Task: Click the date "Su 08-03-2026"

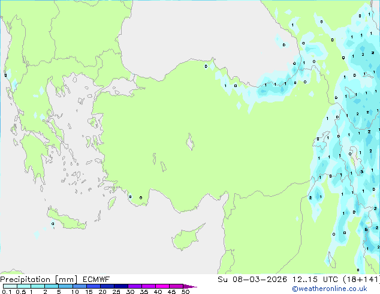Action: point(252,280)
